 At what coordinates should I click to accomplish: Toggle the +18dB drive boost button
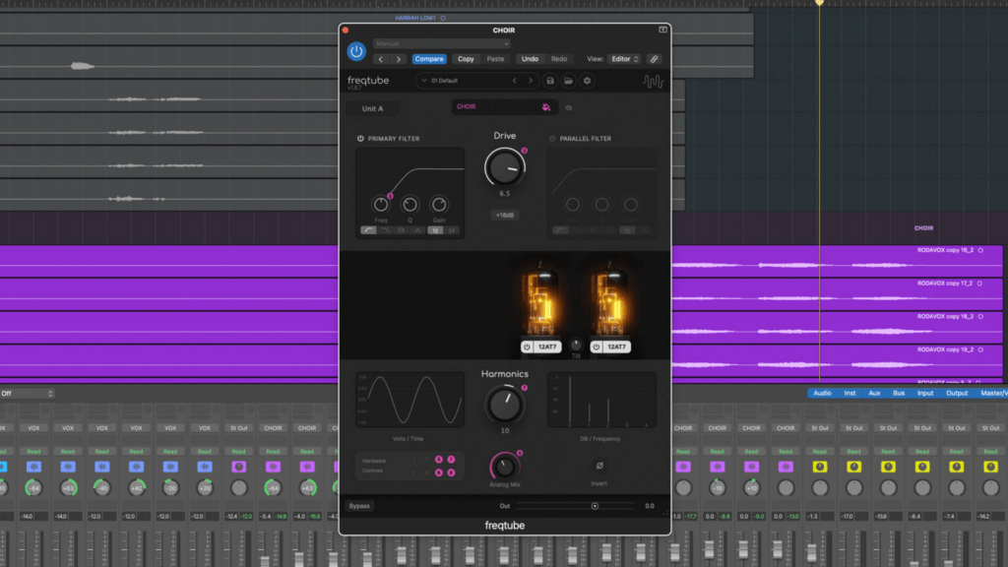click(505, 216)
